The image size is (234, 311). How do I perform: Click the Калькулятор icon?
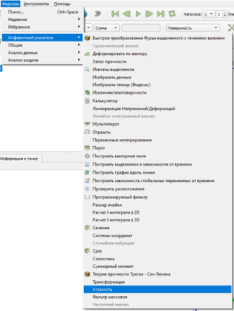coord(87,101)
